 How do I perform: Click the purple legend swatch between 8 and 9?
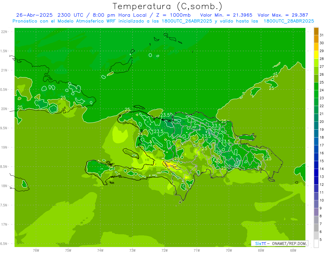(316, 212)
